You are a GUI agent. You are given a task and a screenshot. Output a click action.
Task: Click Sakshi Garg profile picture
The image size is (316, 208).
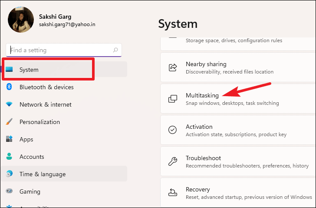coord(21,20)
